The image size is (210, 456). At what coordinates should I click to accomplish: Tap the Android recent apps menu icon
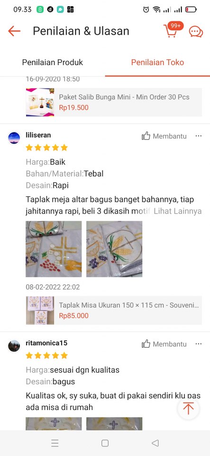55,443
